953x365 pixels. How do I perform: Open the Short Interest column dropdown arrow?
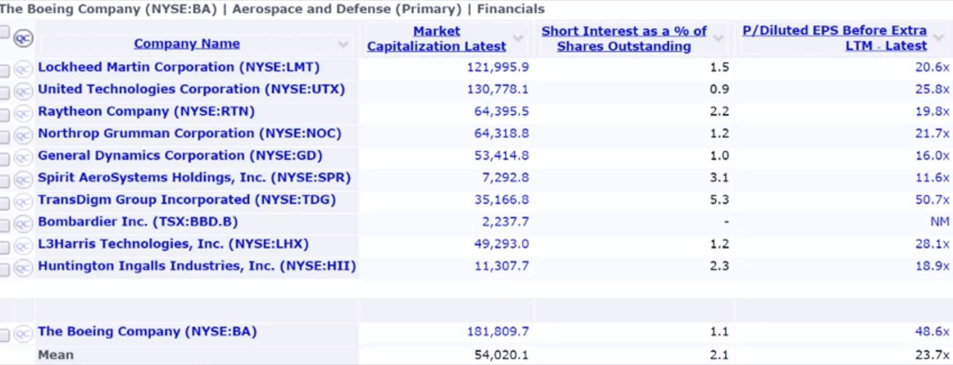click(x=718, y=38)
